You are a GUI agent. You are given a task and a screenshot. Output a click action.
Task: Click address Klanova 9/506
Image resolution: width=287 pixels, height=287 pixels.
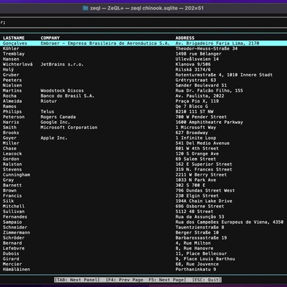193,65
